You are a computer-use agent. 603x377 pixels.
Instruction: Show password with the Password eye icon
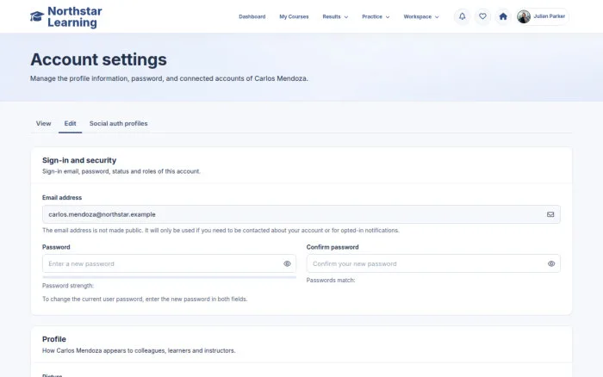[287, 263]
